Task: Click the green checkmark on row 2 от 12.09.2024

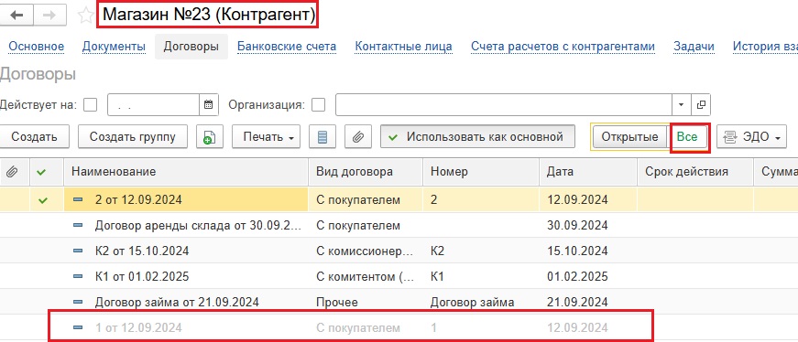Action: click(43, 200)
